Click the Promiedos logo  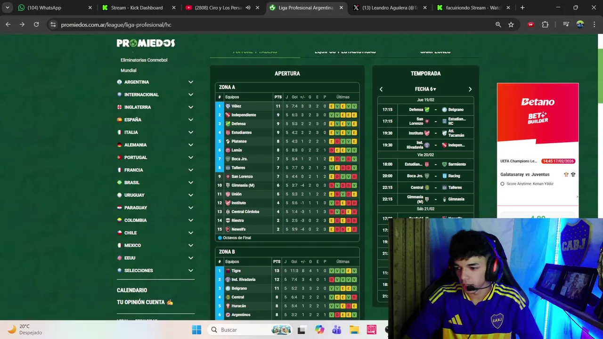[146, 43]
